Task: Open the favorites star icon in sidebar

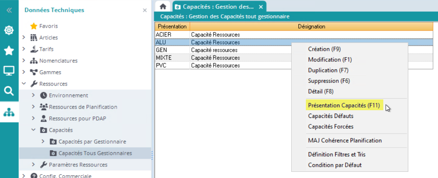Action: tap(9, 50)
